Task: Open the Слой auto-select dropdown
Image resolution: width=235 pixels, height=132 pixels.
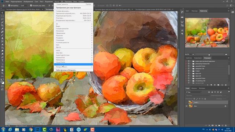Action: coord(24,5)
